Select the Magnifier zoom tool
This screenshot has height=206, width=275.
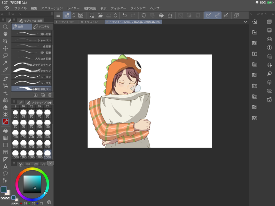pyautogui.click(x=5, y=27)
